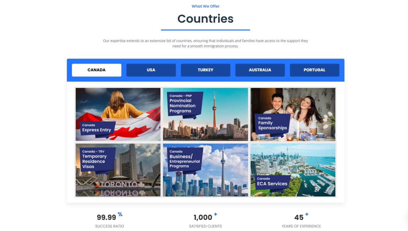Click the 1,000 satisfied clients counter
The width and height of the screenshot is (408, 231).
click(203, 217)
